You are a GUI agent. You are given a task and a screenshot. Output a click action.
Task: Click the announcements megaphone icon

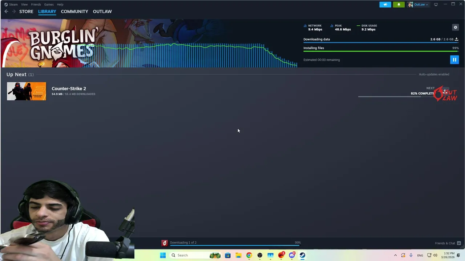tap(385, 4)
